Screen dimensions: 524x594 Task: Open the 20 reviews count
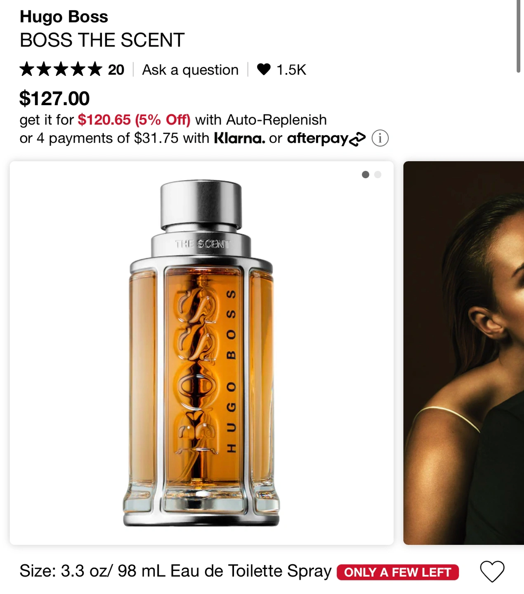(x=116, y=70)
